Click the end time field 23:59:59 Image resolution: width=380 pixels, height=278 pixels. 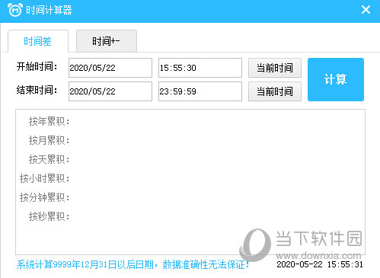200,91
